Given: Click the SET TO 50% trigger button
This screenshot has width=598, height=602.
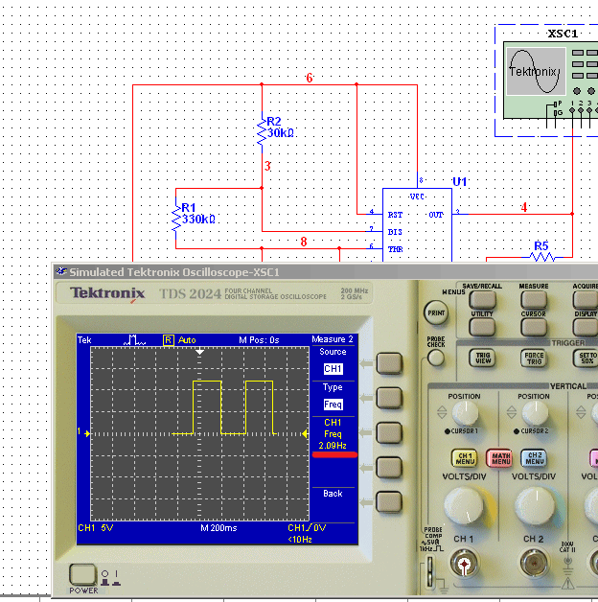Looking at the screenshot, I should pyautogui.click(x=586, y=358).
